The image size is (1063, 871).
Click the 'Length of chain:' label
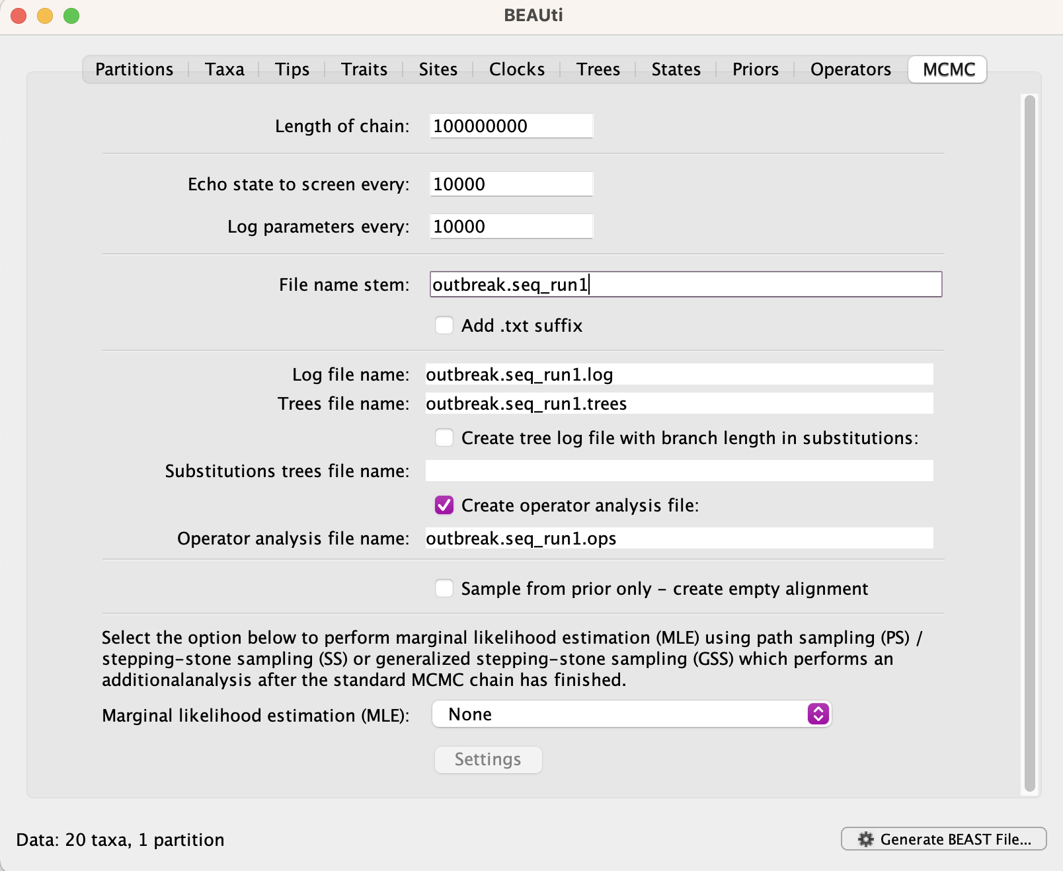pyautogui.click(x=342, y=126)
